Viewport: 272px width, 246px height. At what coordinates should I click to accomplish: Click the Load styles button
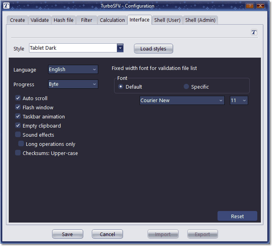click(153, 48)
